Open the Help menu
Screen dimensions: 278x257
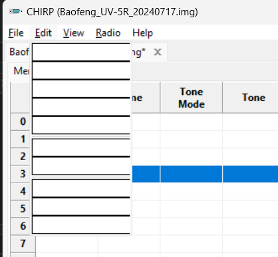tap(142, 33)
